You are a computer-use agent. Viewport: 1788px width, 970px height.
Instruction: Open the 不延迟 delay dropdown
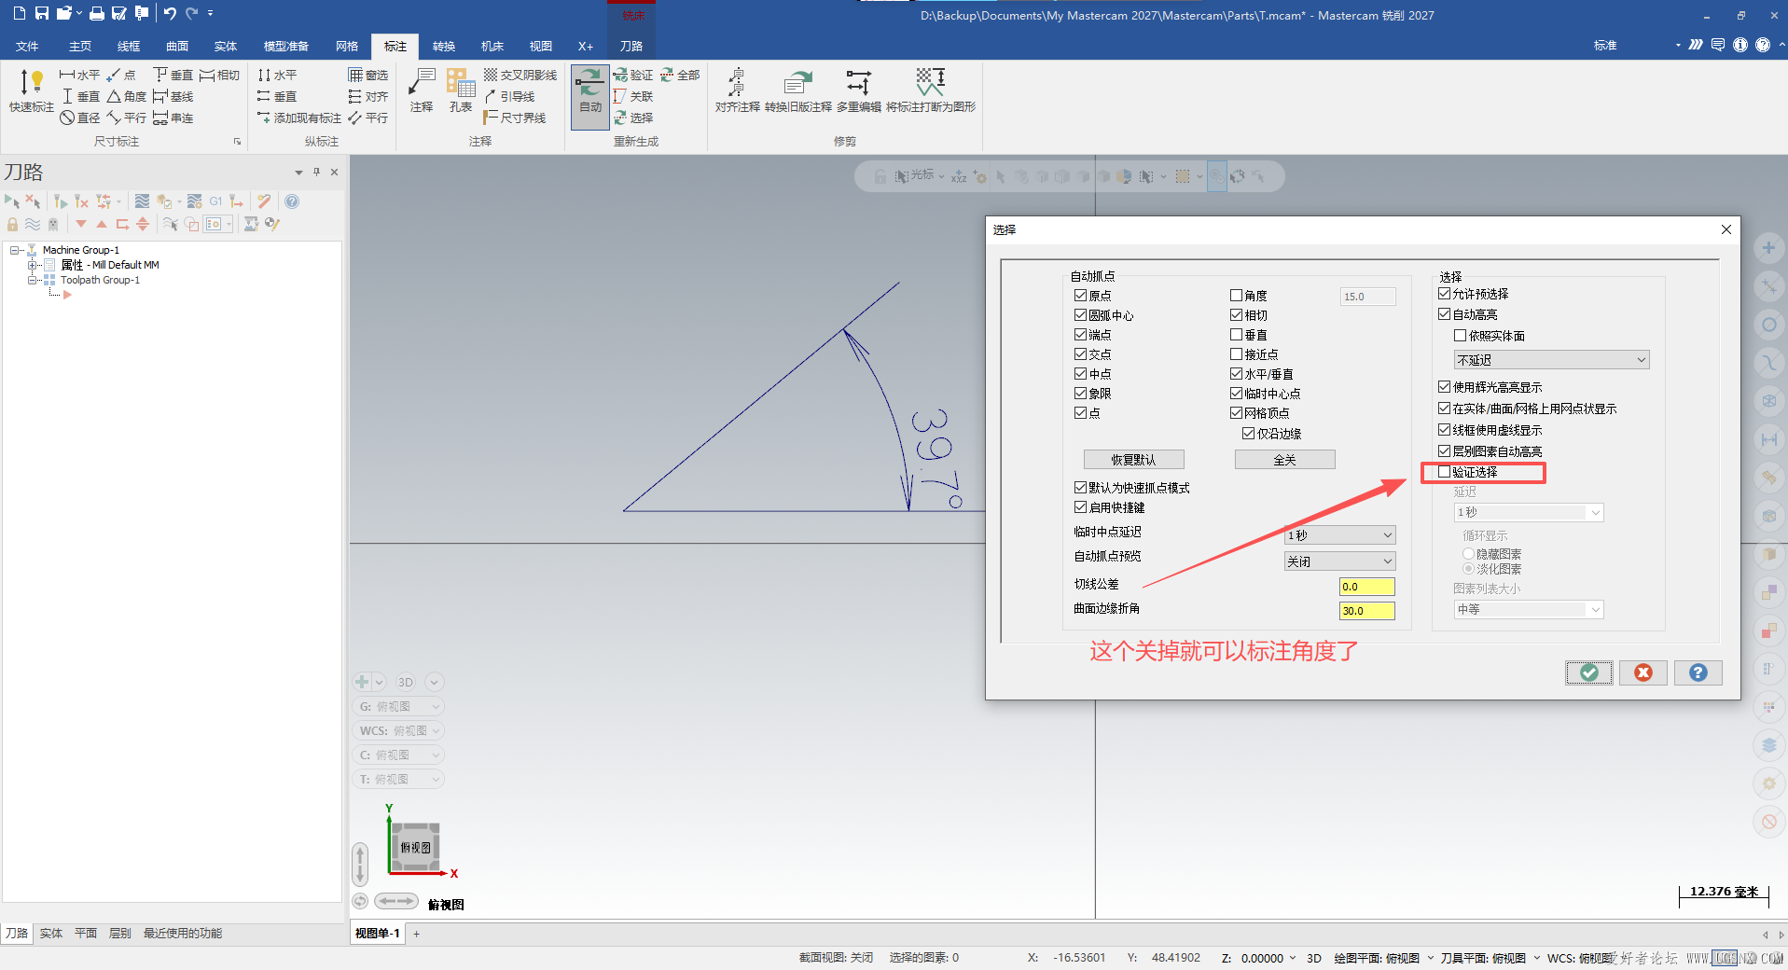(x=1551, y=360)
